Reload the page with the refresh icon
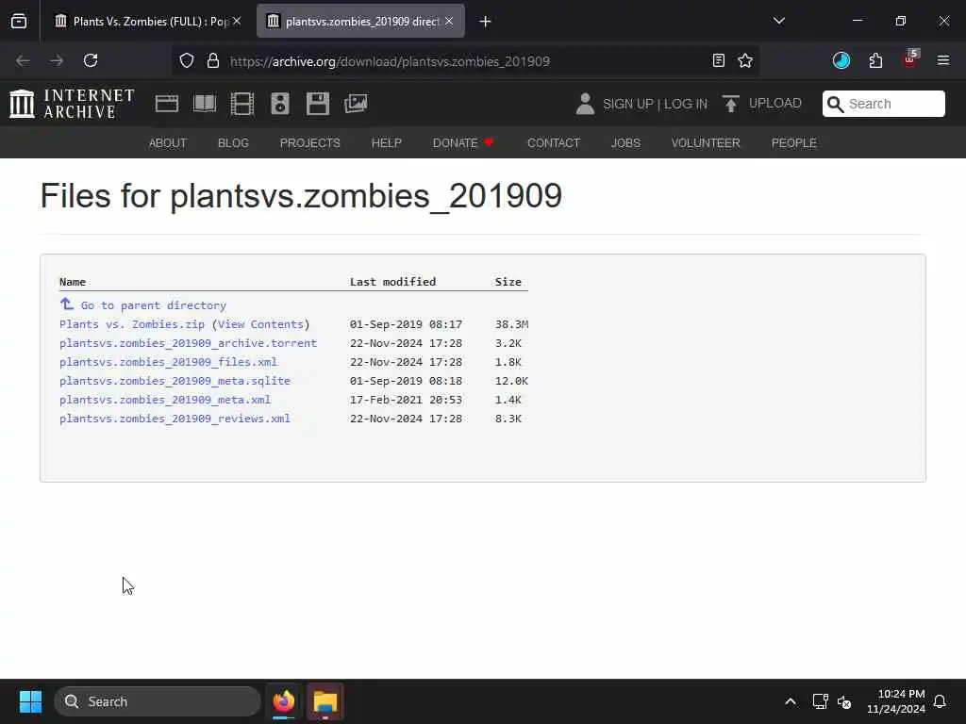 [91, 60]
